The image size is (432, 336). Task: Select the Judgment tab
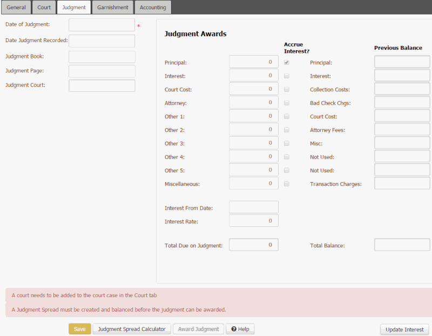73,7
